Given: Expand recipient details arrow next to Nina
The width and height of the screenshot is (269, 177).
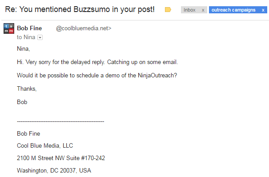Looking at the screenshot, I should 40,37.
